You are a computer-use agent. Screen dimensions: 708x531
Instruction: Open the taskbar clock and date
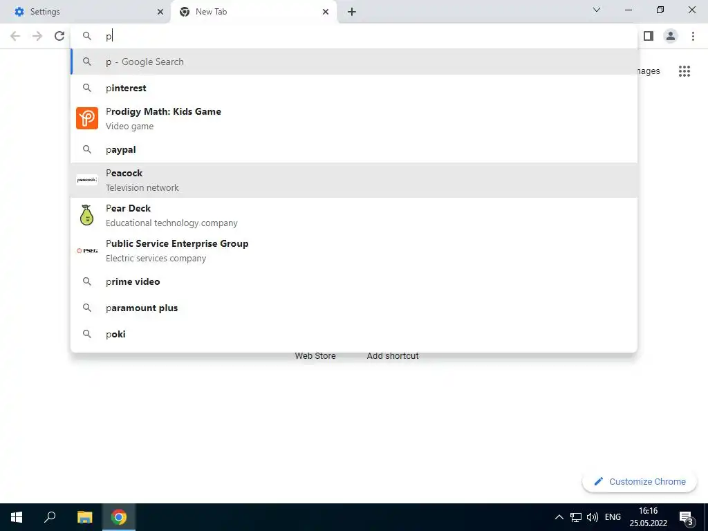click(x=649, y=517)
